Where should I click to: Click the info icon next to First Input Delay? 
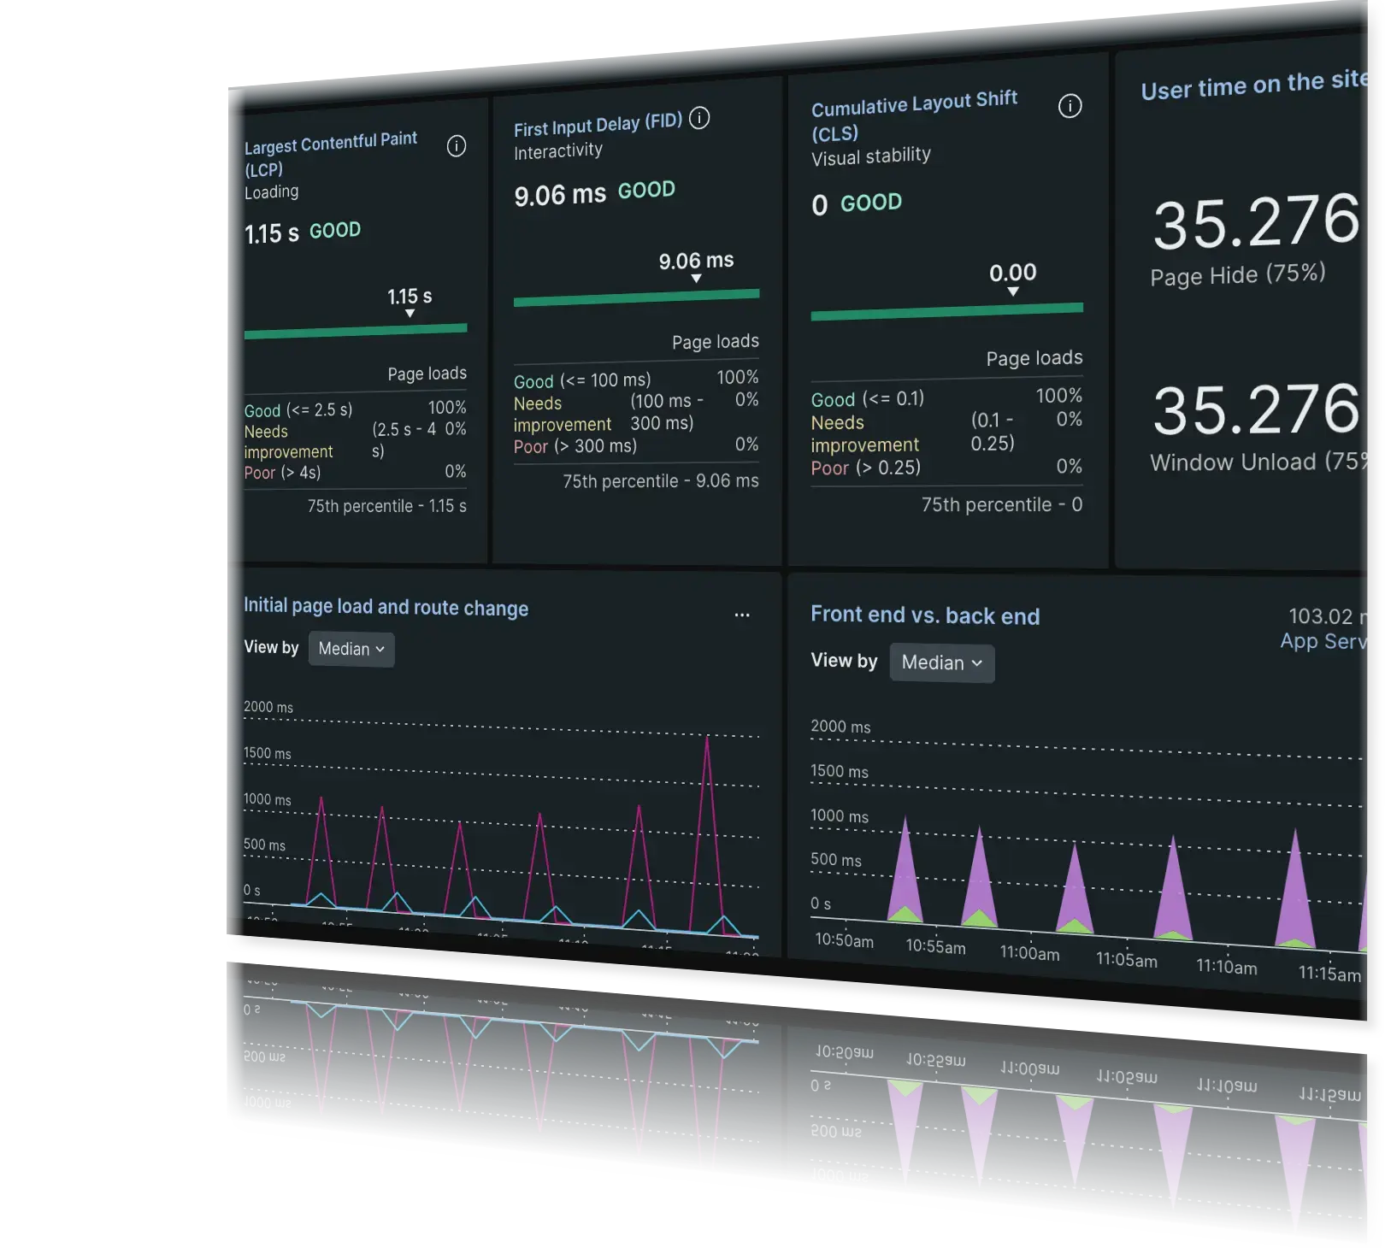click(701, 119)
